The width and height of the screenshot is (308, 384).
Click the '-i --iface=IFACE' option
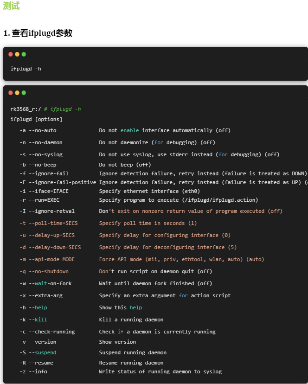coord(44,191)
